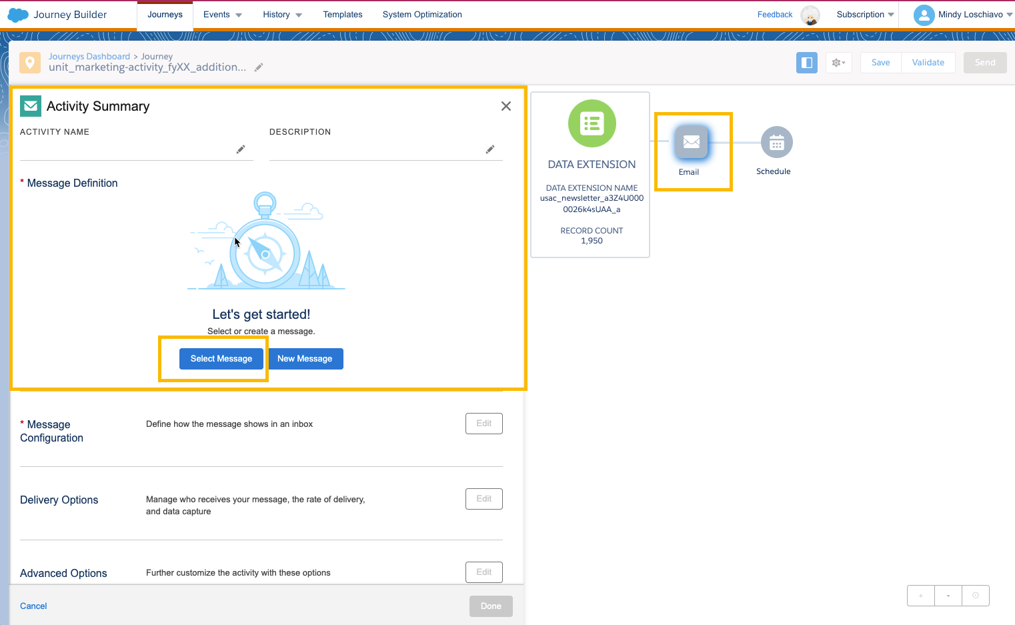The width and height of the screenshot is (1015, 625).
Task: Open the Subscription dropdown
Action: tap(865, 15)
